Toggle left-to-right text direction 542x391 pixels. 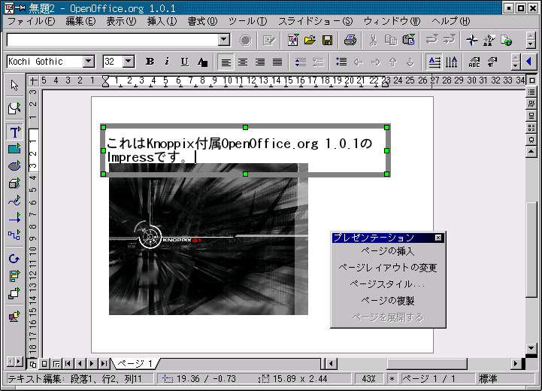[435, 62]
